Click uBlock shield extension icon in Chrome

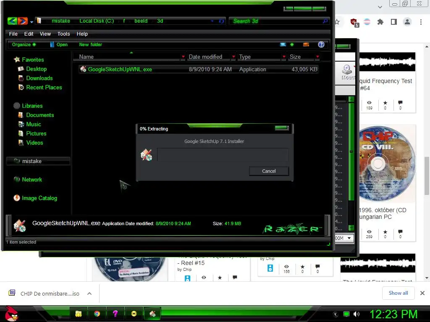point(354,22)
